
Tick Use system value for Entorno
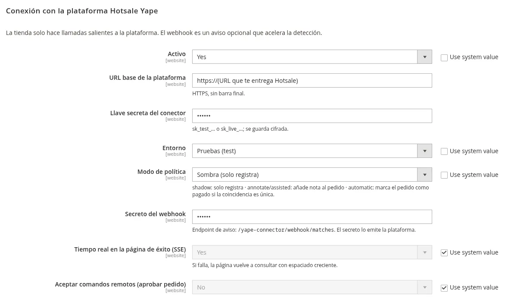point(444,151)
